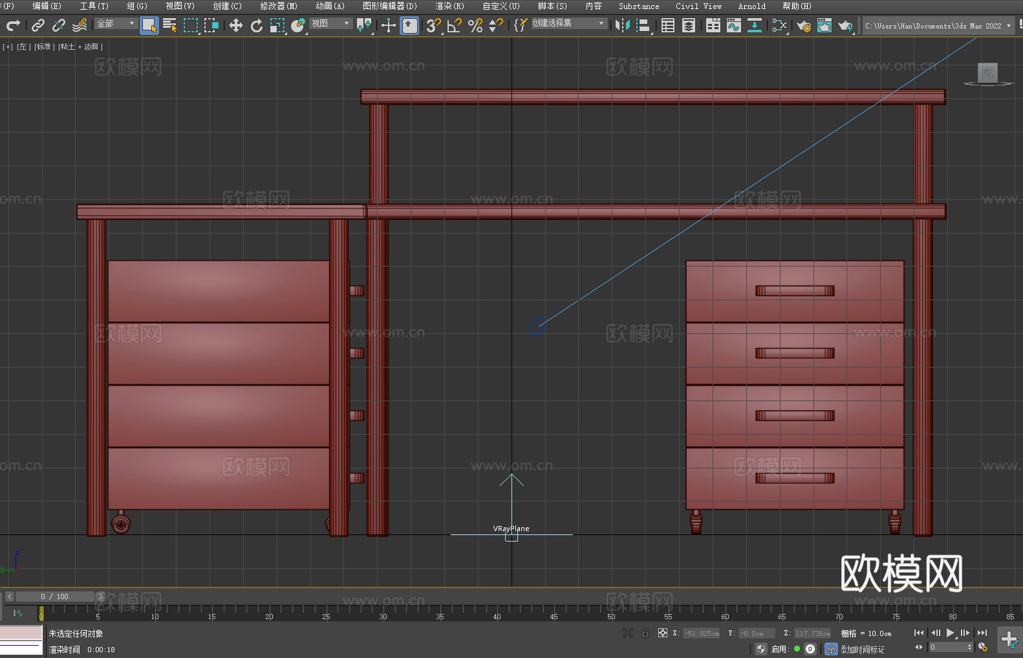Open the 编辑(E) menu
The image size is (1023, 658).
(x=47, y=6)
